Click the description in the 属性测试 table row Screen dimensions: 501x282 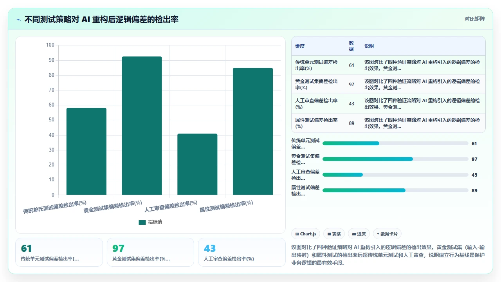click(x=423, y=123)
